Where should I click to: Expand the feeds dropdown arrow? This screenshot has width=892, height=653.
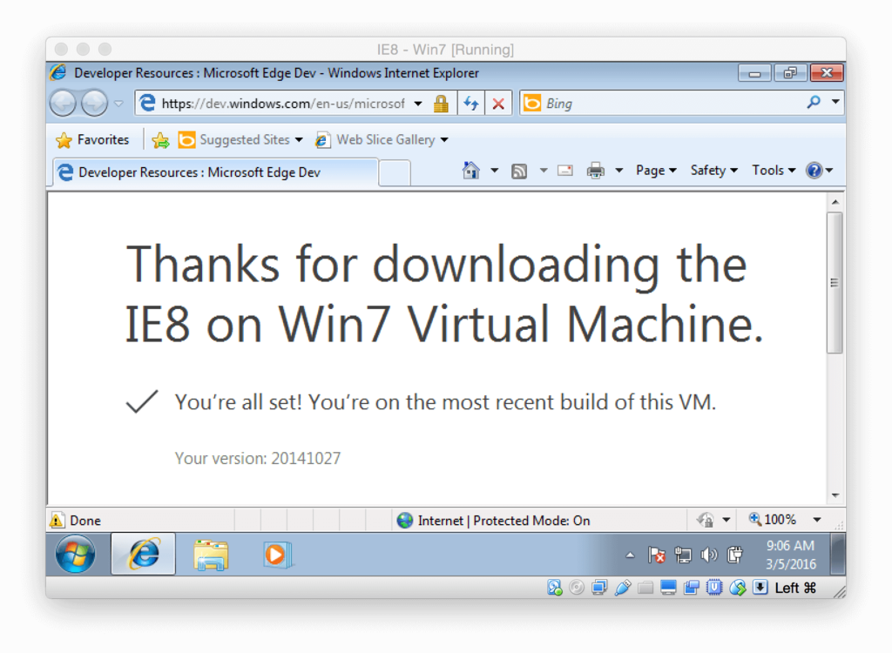(x=544, y=170)
